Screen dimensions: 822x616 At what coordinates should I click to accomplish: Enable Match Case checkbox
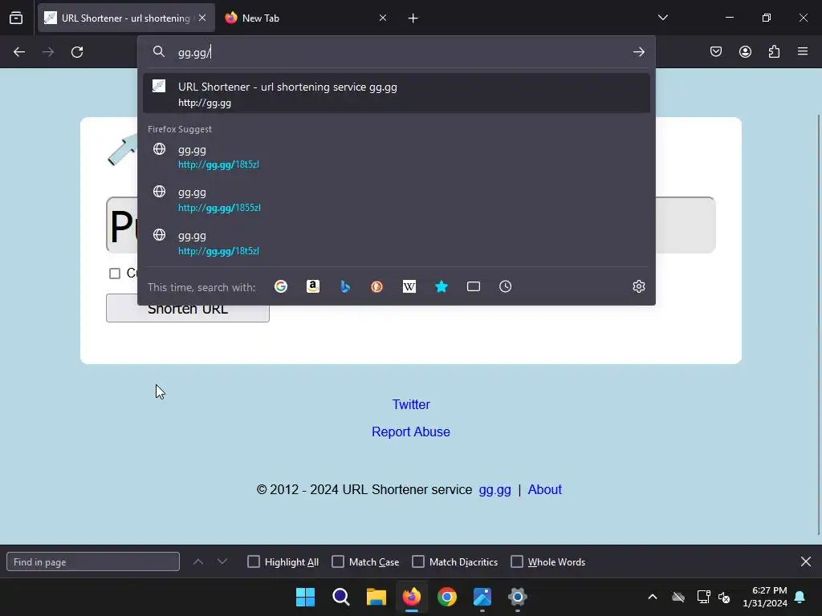tap(338, 561)
